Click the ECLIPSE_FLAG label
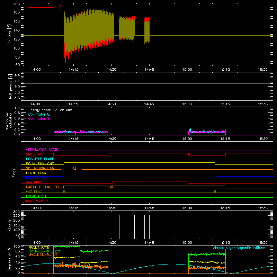The image size is (277, 277). 38,178
